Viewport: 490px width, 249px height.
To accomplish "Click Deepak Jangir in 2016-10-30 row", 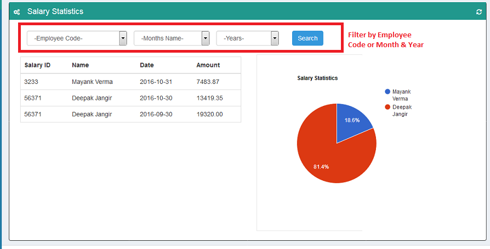I will coord(92,98).
